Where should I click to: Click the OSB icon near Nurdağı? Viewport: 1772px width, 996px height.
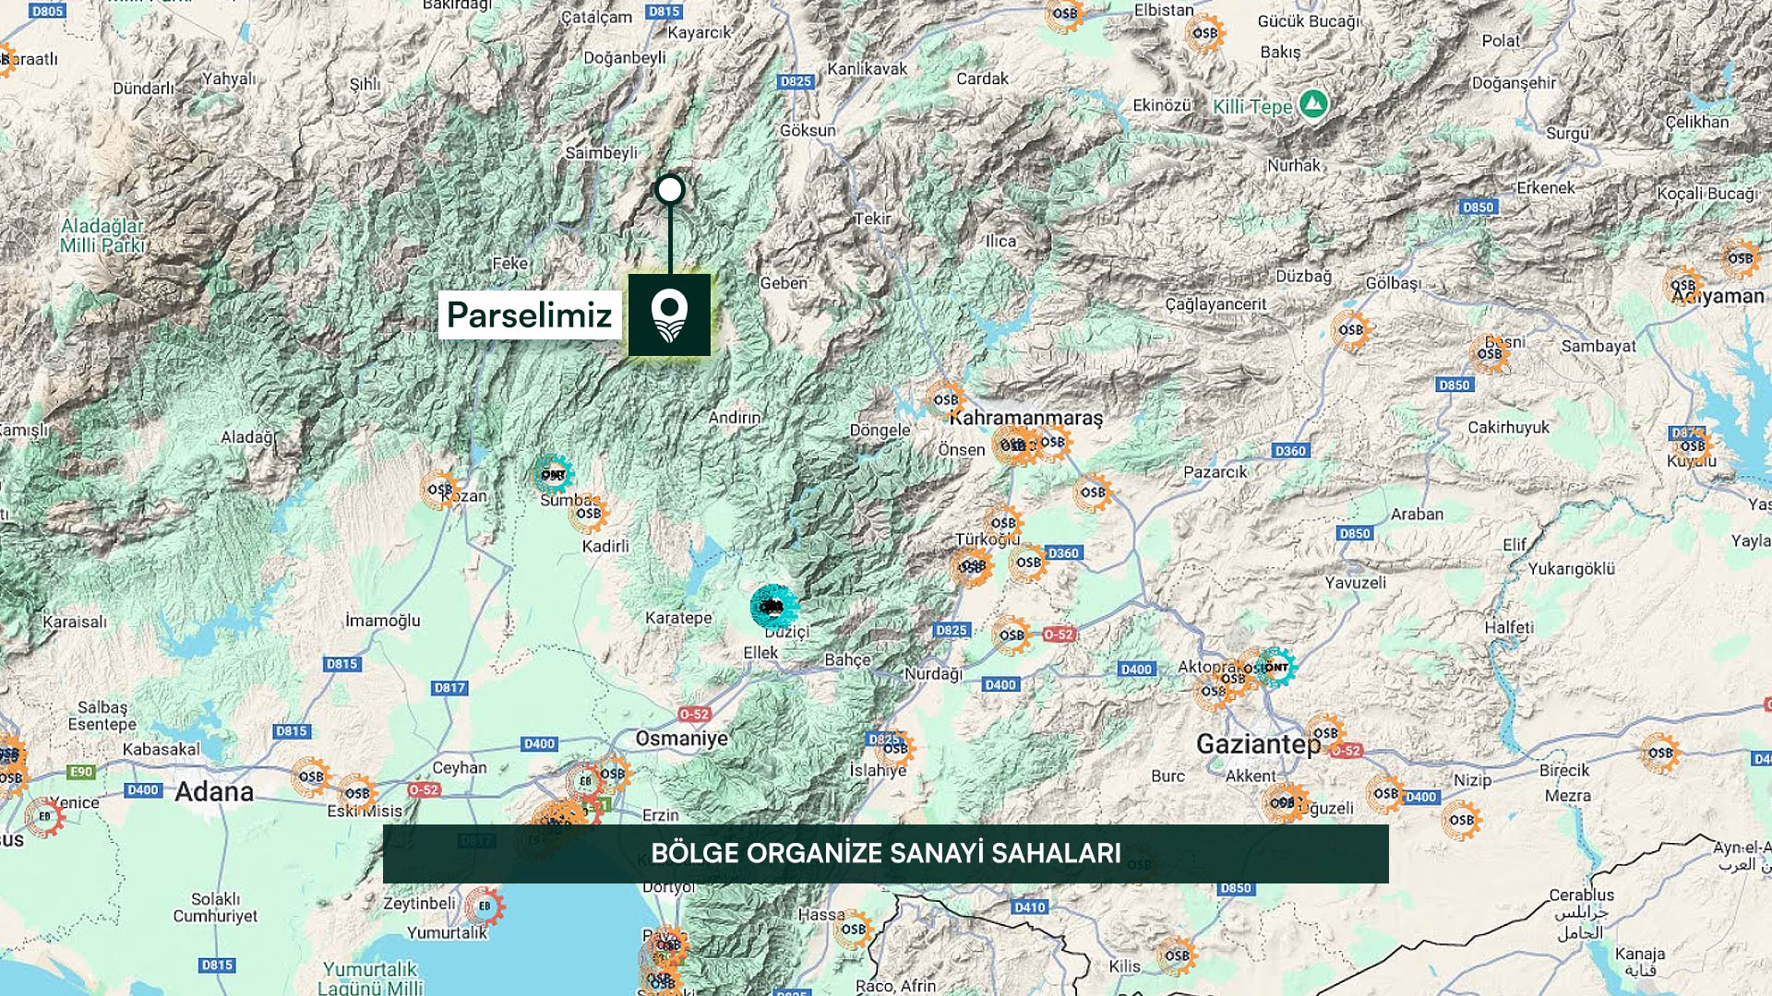click(1012, 634)
